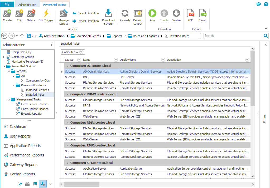Viewport: 270px width, 188px height.
Task: Select Computers (13) in the tree
Action: point(21,52)
